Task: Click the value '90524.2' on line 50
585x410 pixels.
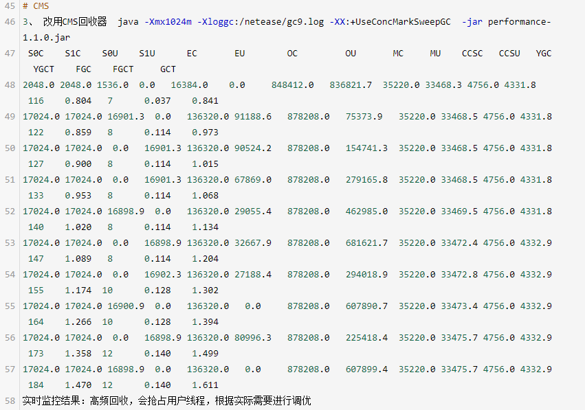Action: click(253, 148)
